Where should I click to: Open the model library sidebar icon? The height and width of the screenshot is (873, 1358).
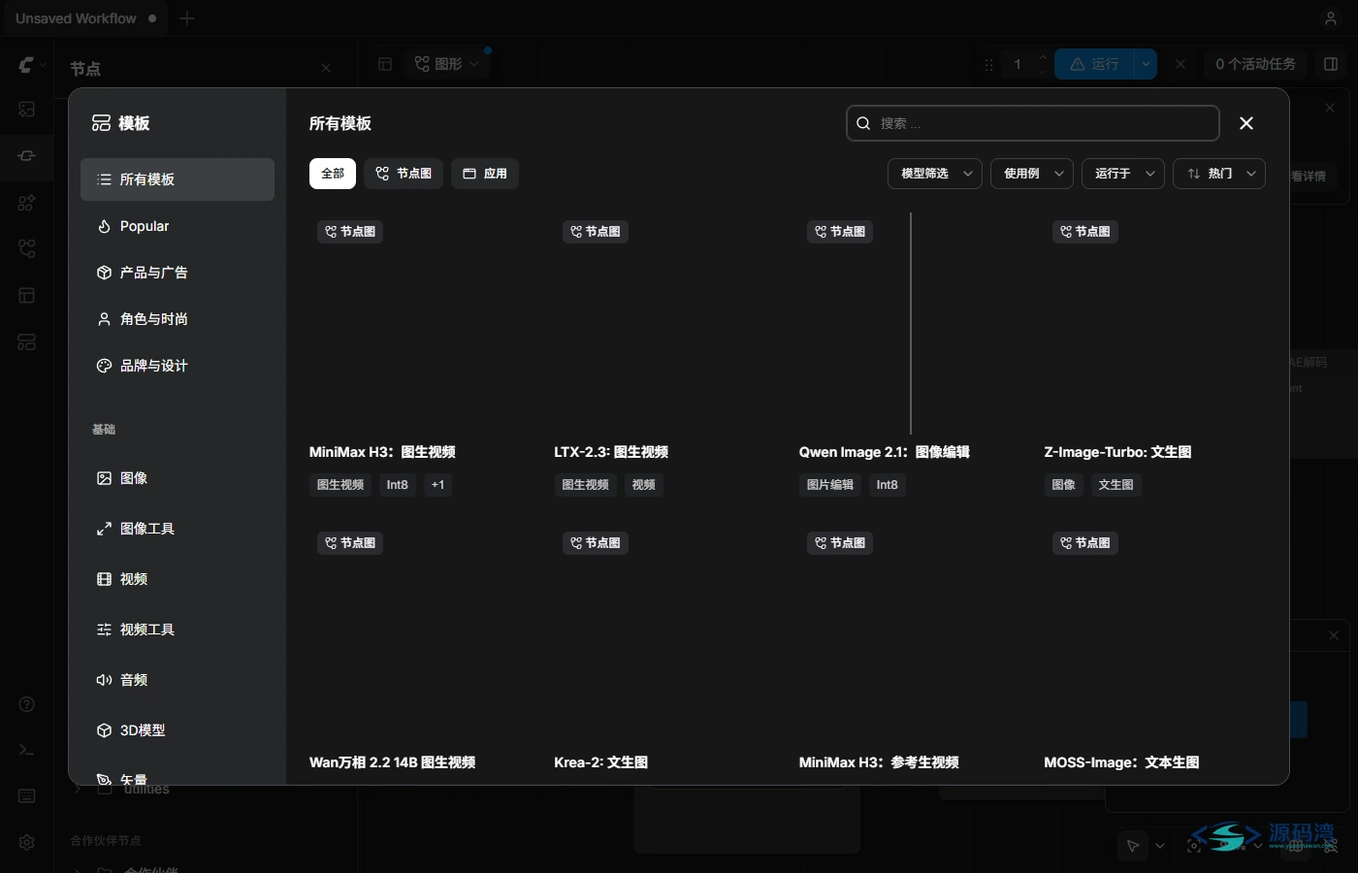coord(27,203)
